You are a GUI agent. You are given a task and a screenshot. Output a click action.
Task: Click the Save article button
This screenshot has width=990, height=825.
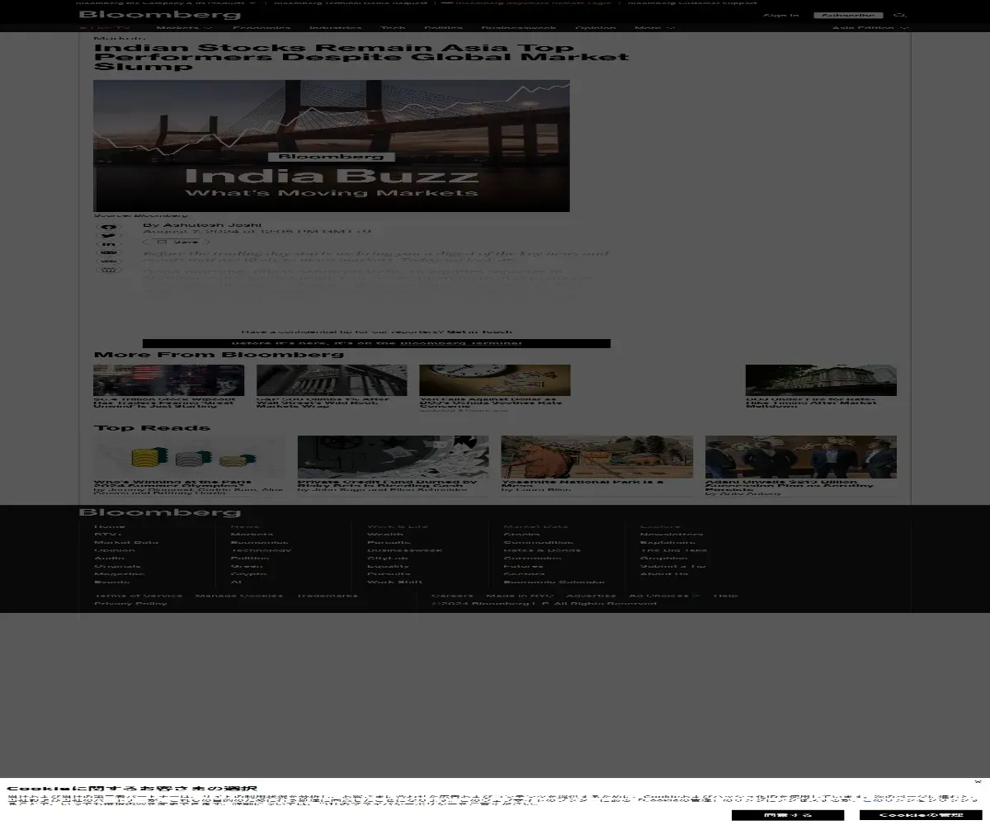tap(177, 242)
